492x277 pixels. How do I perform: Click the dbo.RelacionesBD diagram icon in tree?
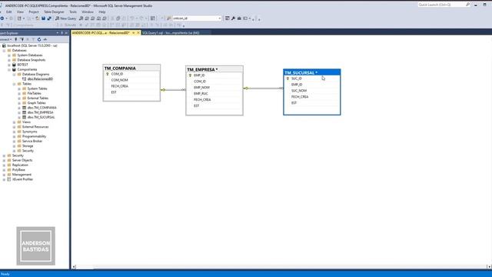pos(24,79)
